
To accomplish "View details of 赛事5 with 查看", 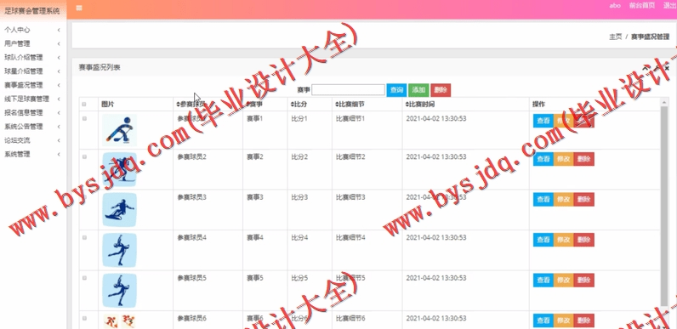I will [x=543, y=281].
